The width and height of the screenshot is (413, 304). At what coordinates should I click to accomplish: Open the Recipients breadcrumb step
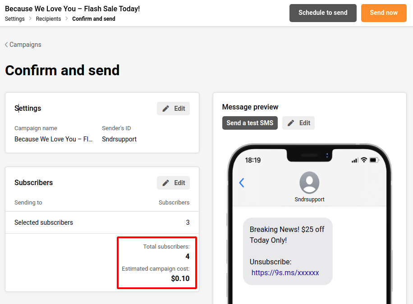point(48,19)
